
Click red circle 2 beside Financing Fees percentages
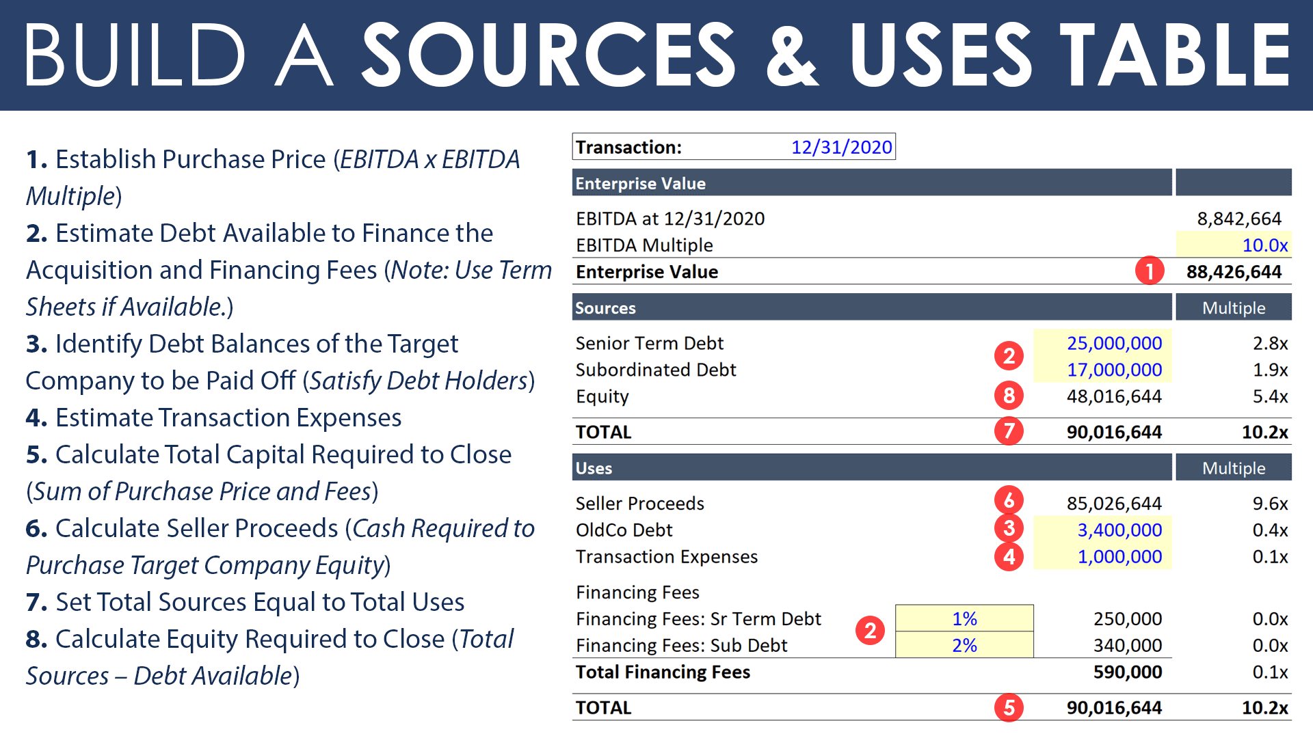870,630
